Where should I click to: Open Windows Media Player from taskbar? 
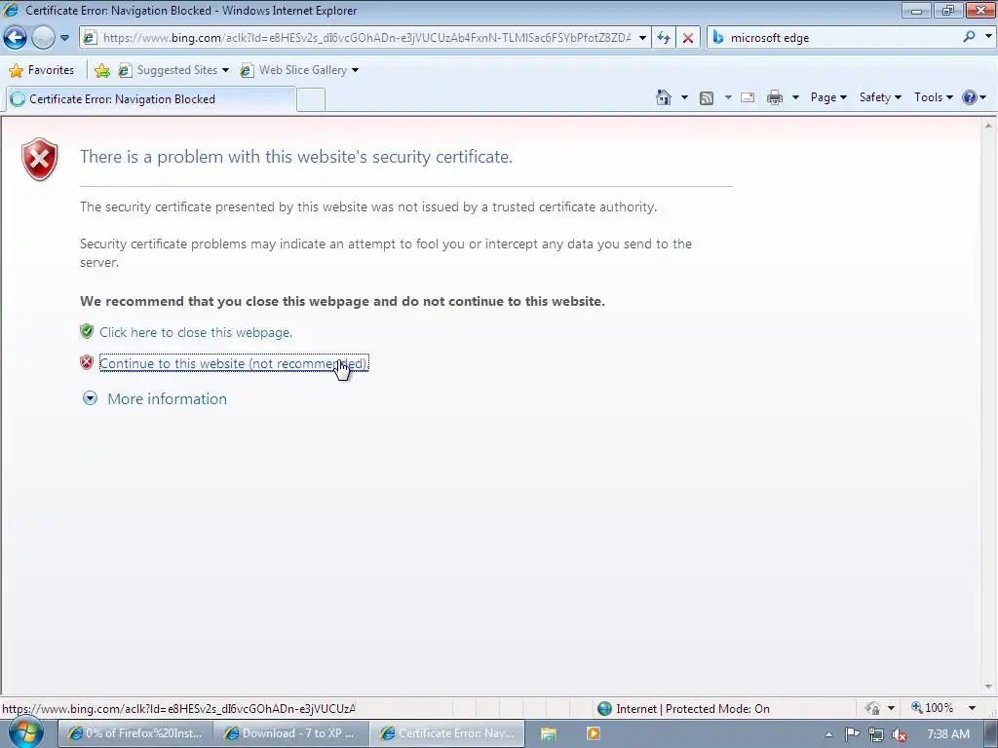(x=594, y=734)
